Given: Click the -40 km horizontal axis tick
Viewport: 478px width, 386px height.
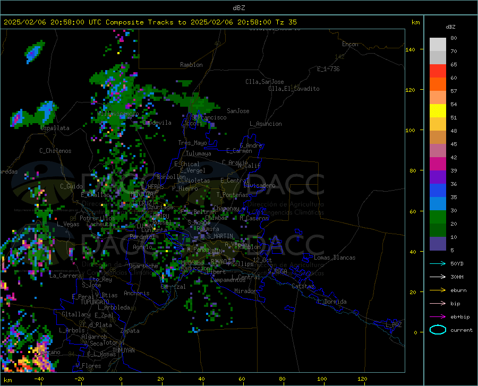Looking at the screenshot, I should click(39, 379).
